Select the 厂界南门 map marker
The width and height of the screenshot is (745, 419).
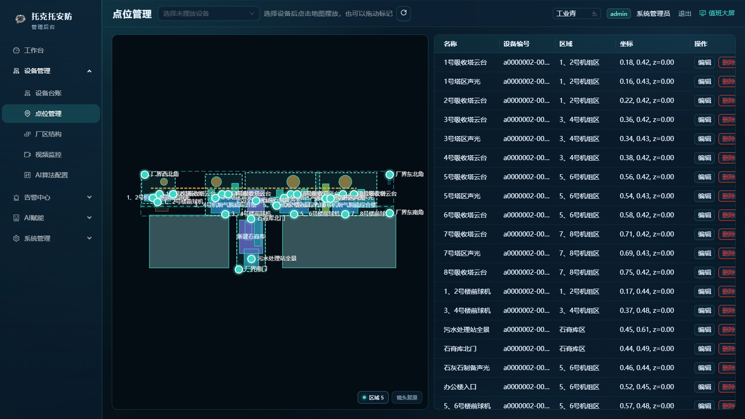(239, 269)
